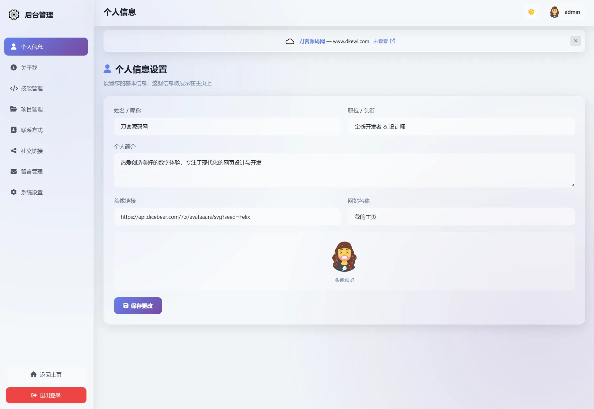Screen dimensions: 594x409
Task: Select 个人信息 in the sidebar menu
Action: click(46, 47)
